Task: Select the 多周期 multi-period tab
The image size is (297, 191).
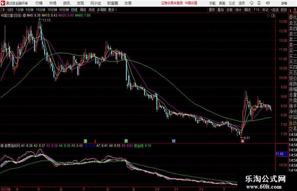Action: [x=102, y=10]
